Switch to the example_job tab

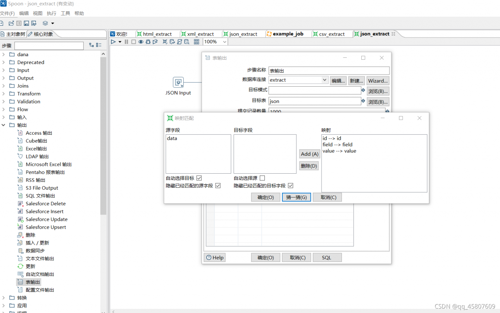288,34
